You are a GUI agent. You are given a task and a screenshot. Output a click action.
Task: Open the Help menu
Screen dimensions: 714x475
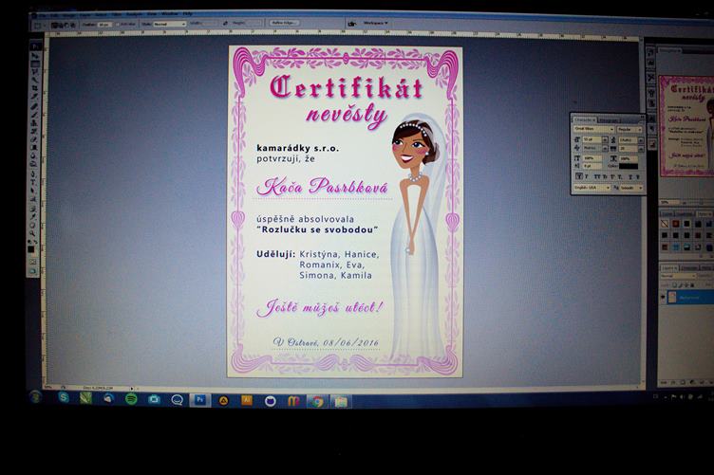point(188,13)
